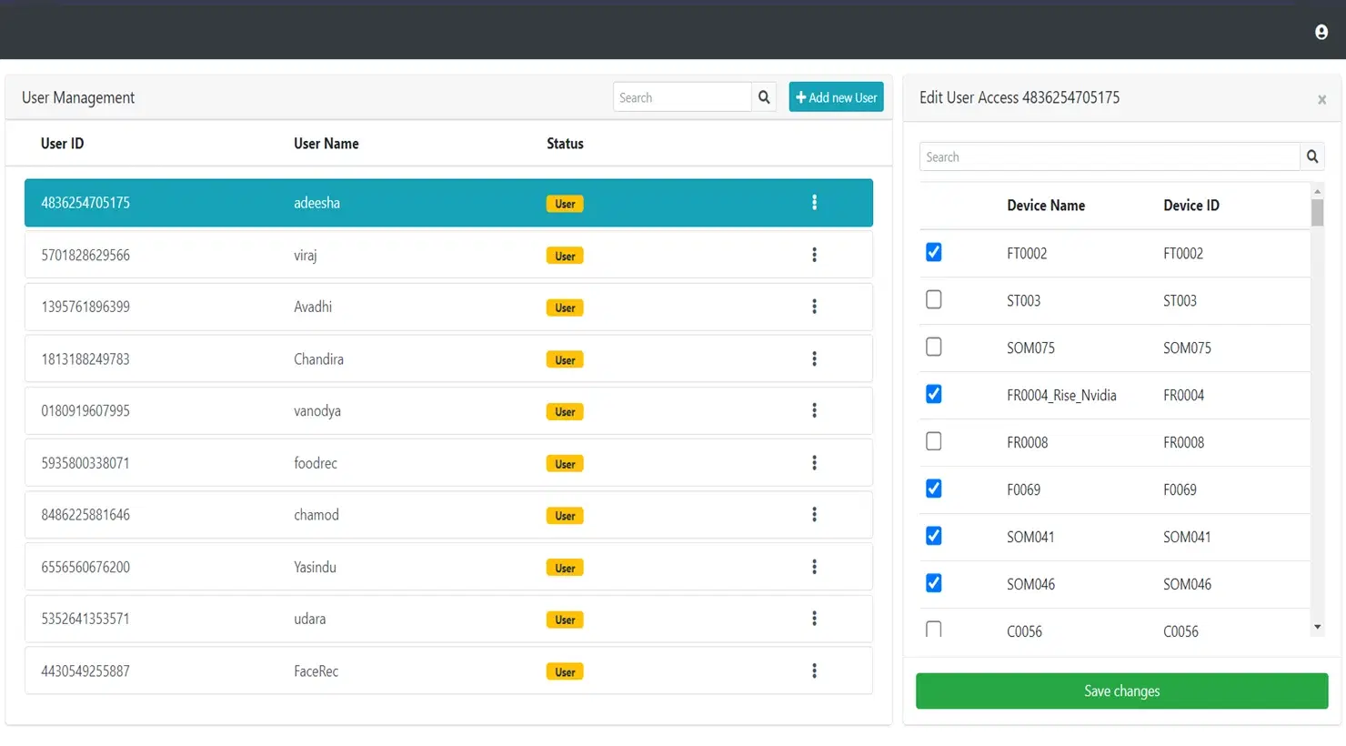
Task: Uncheck the F0069 device checkbox
Action: click(x=933, y=489)
